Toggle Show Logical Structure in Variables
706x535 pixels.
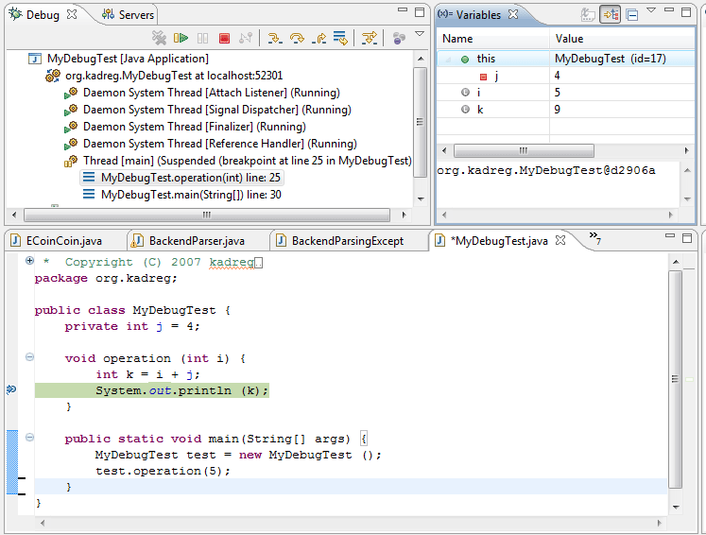point(611,14)
